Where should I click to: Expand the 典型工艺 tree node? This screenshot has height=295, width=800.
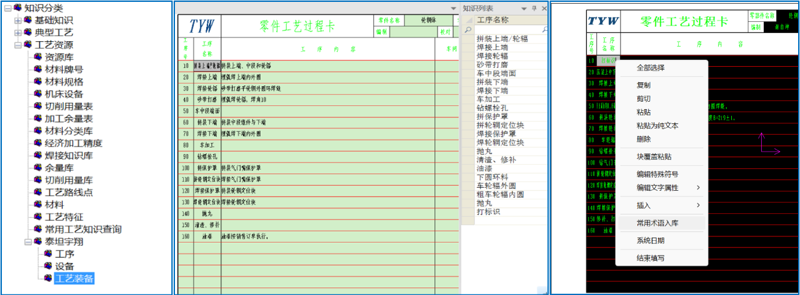click(x=17, y=32)
